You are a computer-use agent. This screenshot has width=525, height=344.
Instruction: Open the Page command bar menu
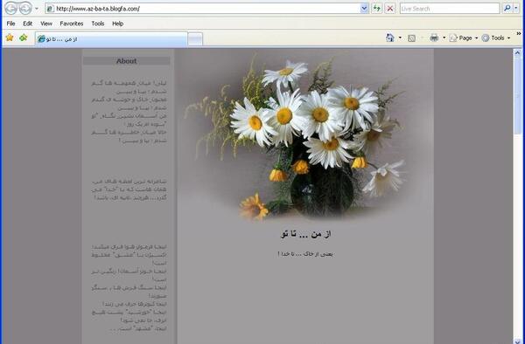coord(464,38)
